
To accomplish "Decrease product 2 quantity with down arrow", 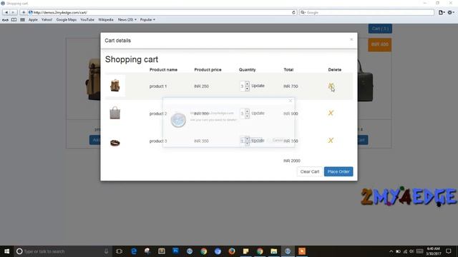I will point(247,116).
